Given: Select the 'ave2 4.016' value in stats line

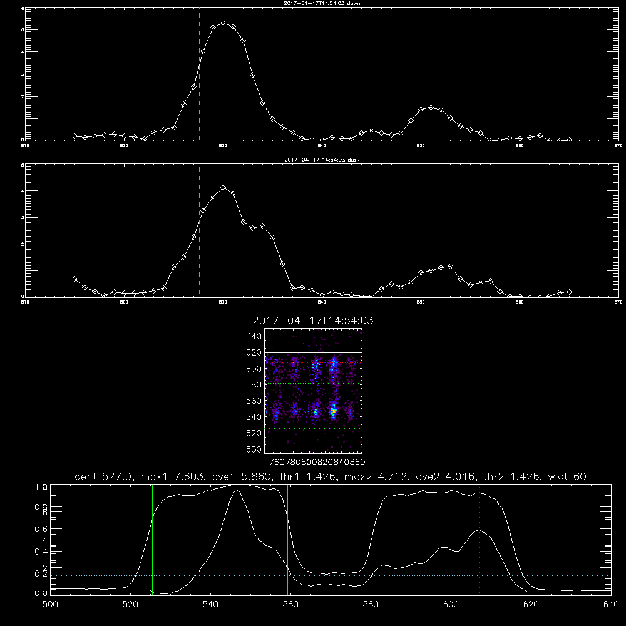Looking at the screenshot, I should tap(444, 476).
